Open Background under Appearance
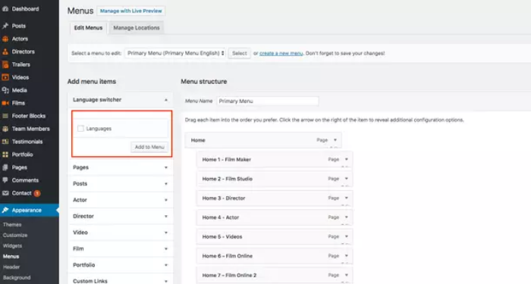531x284 pixels. tap(17, 278)
